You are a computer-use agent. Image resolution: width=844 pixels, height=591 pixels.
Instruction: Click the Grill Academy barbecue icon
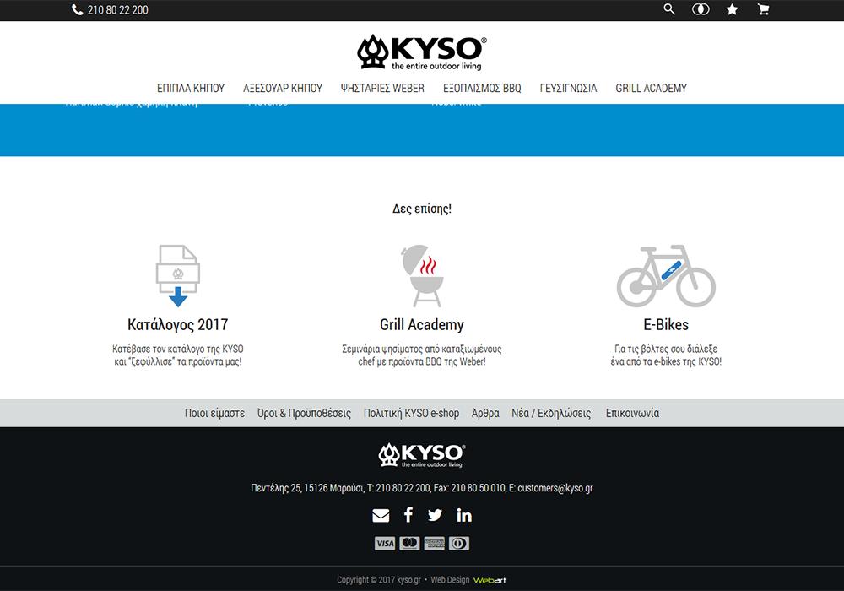[x=423, y=275]
